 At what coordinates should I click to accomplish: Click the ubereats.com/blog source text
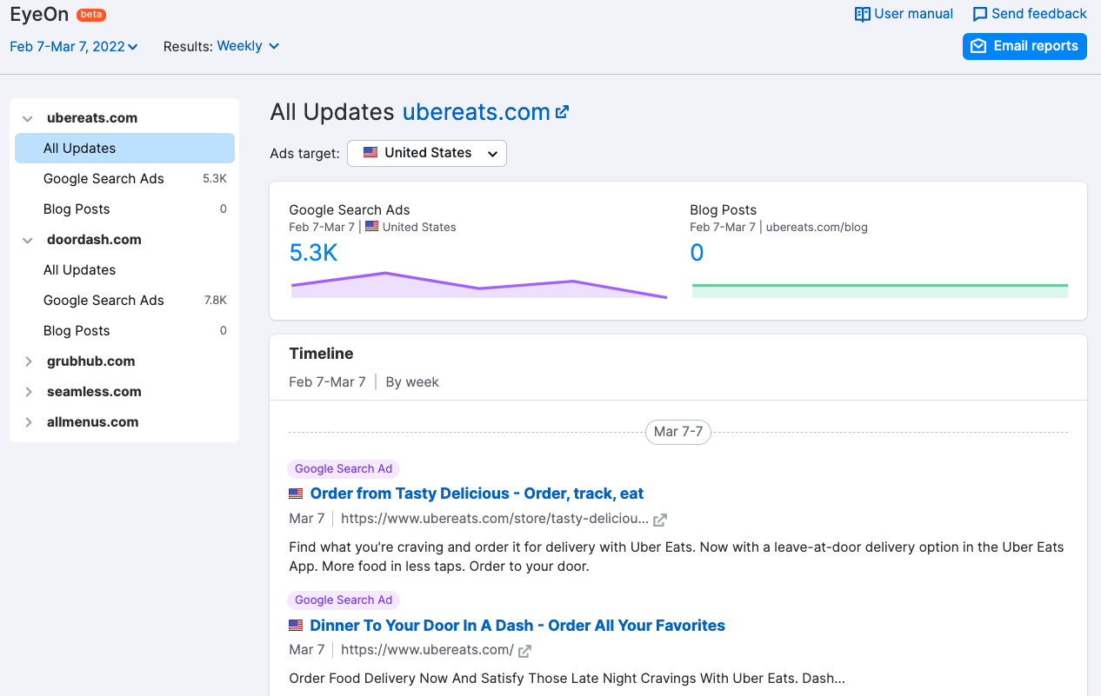point(817,228)
